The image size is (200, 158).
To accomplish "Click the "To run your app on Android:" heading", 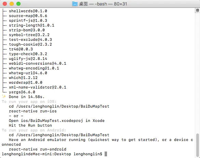I will (34, 130).
